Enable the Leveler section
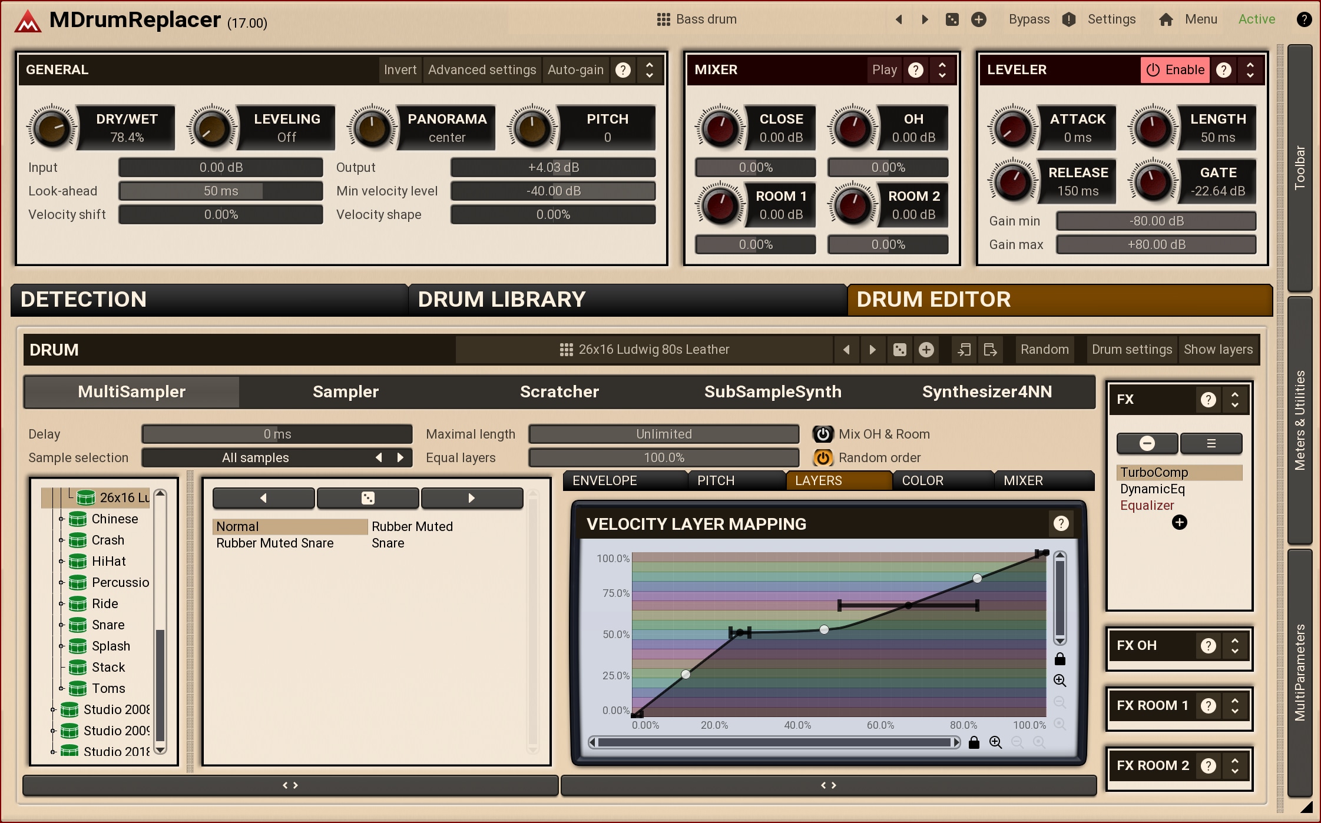Viewport: 1321px width, 823px height. (1175, 70)
